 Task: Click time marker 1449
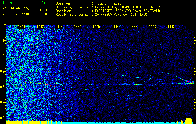171,26
